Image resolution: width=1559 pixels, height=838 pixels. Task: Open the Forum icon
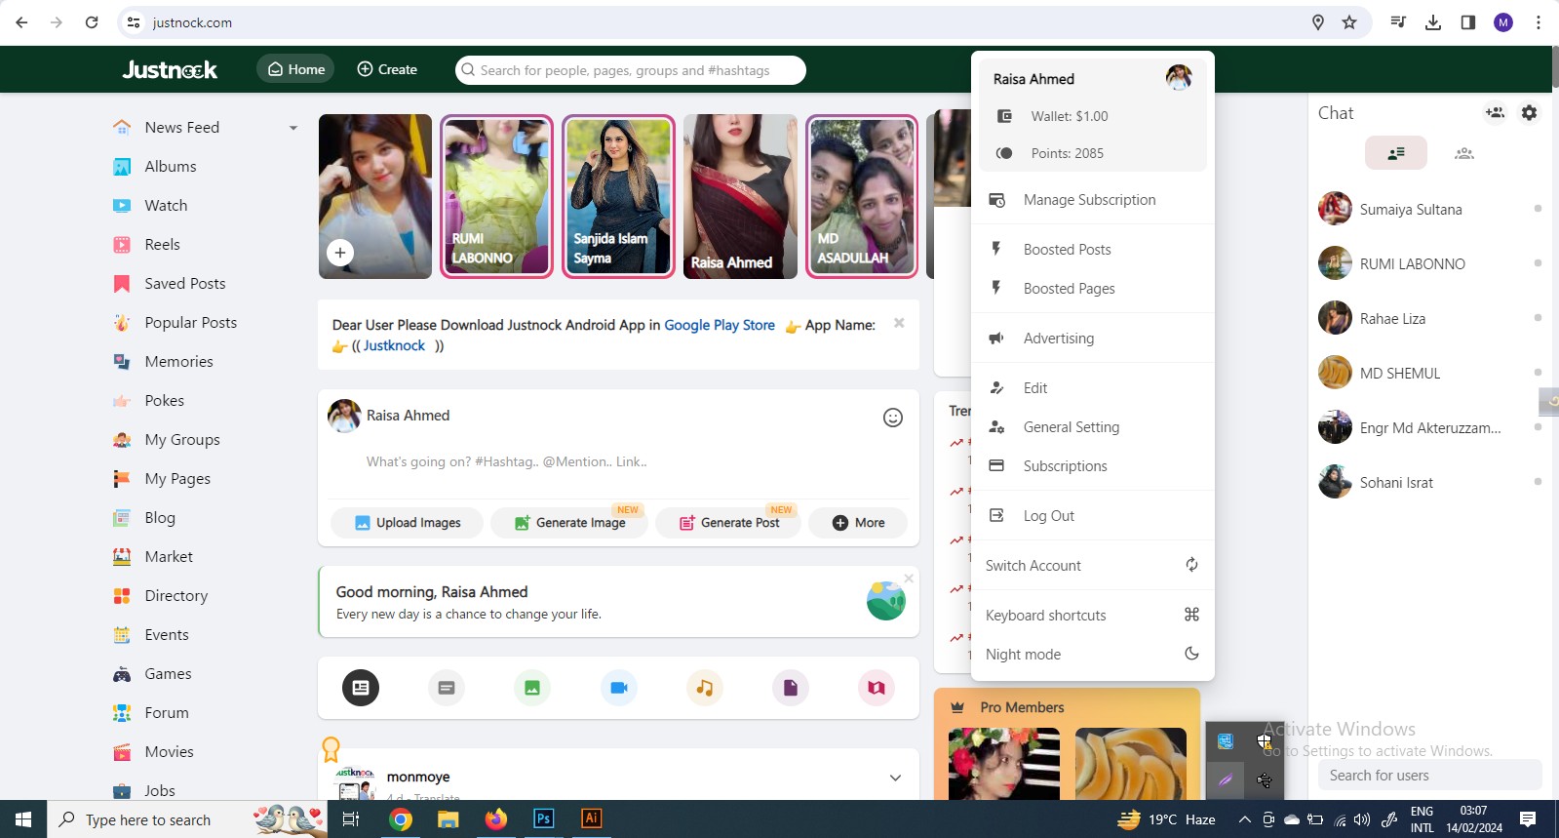(122, 713)
